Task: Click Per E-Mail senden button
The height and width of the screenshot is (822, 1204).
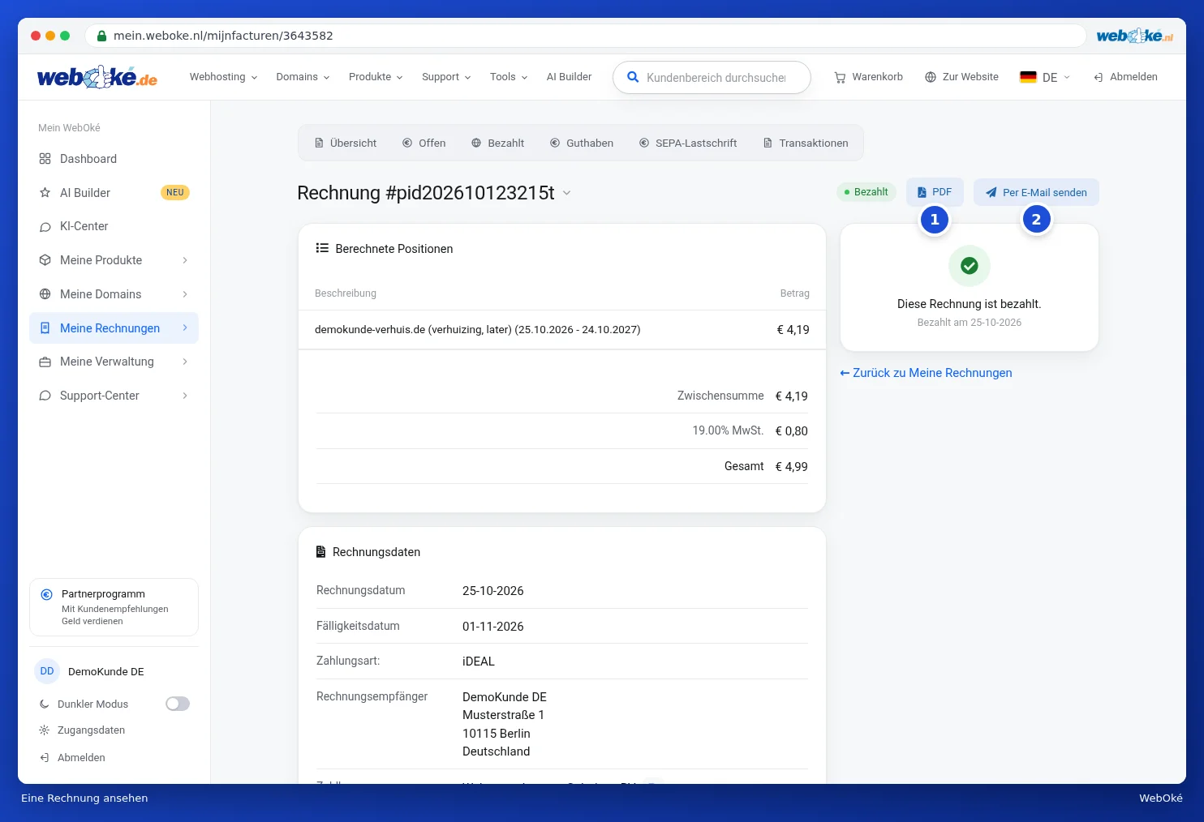Action: click(1036, 192)
